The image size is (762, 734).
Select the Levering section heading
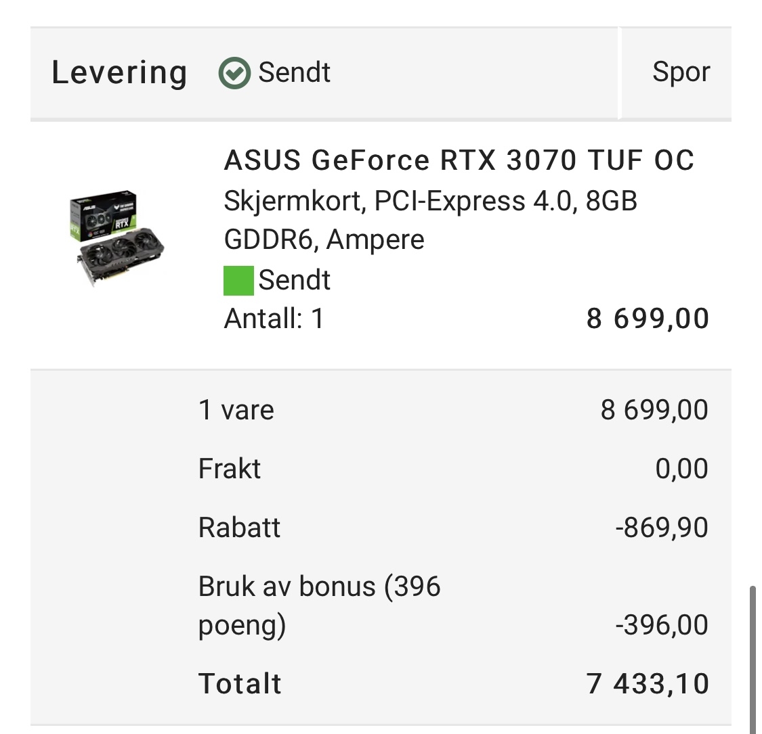click(x=119, y=73)
